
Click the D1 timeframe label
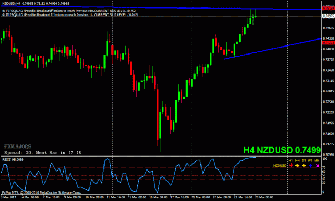[x=304, y=160]
